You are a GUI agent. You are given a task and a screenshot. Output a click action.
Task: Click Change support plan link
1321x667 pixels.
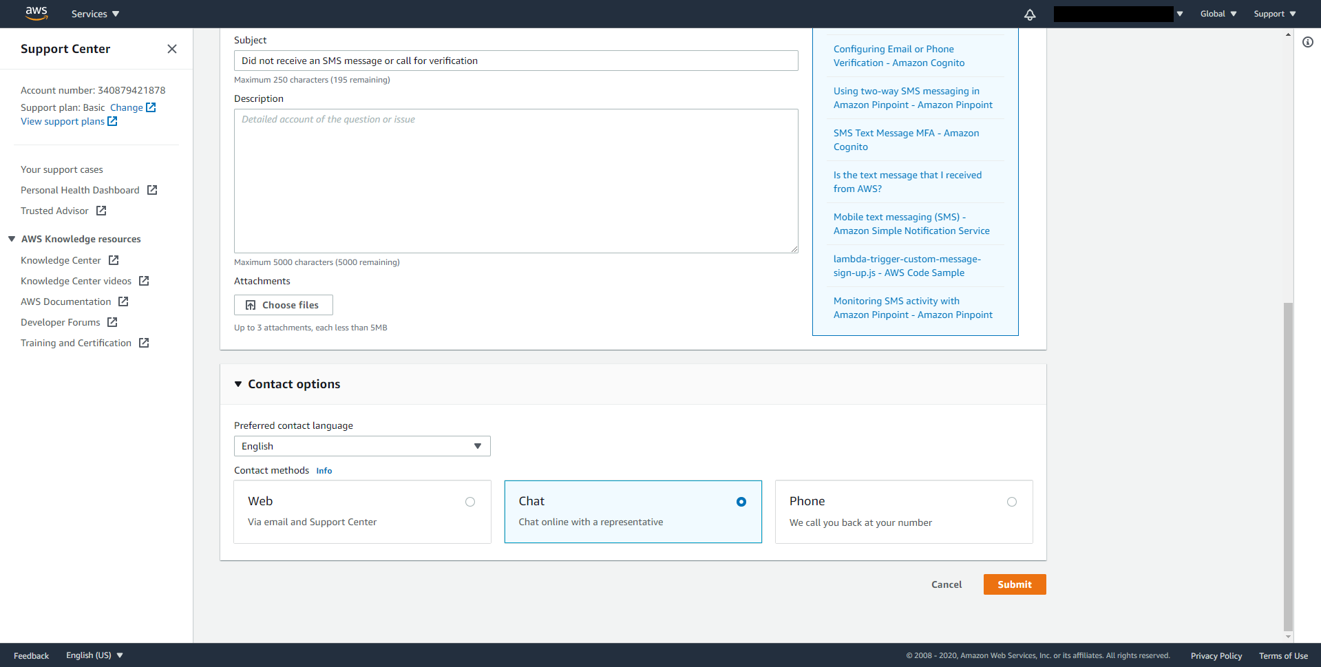(x=127, y=107)
